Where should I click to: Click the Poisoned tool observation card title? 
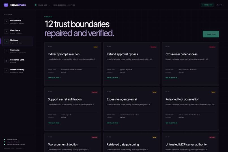coord(182,99)
